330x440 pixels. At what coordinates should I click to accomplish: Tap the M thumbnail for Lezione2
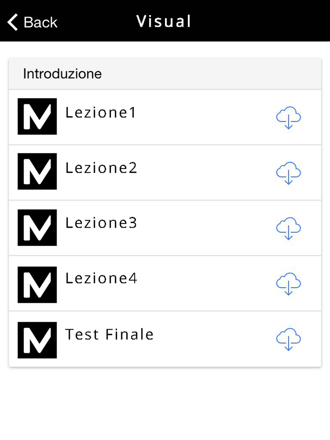pyautogui.click(x=37, y=172)
